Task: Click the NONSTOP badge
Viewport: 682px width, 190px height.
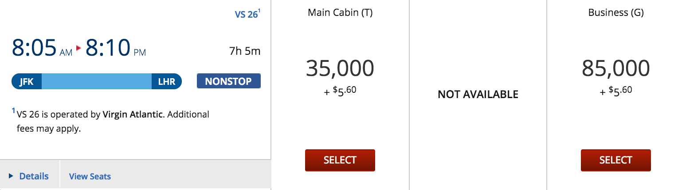Action: pos(229,81)
